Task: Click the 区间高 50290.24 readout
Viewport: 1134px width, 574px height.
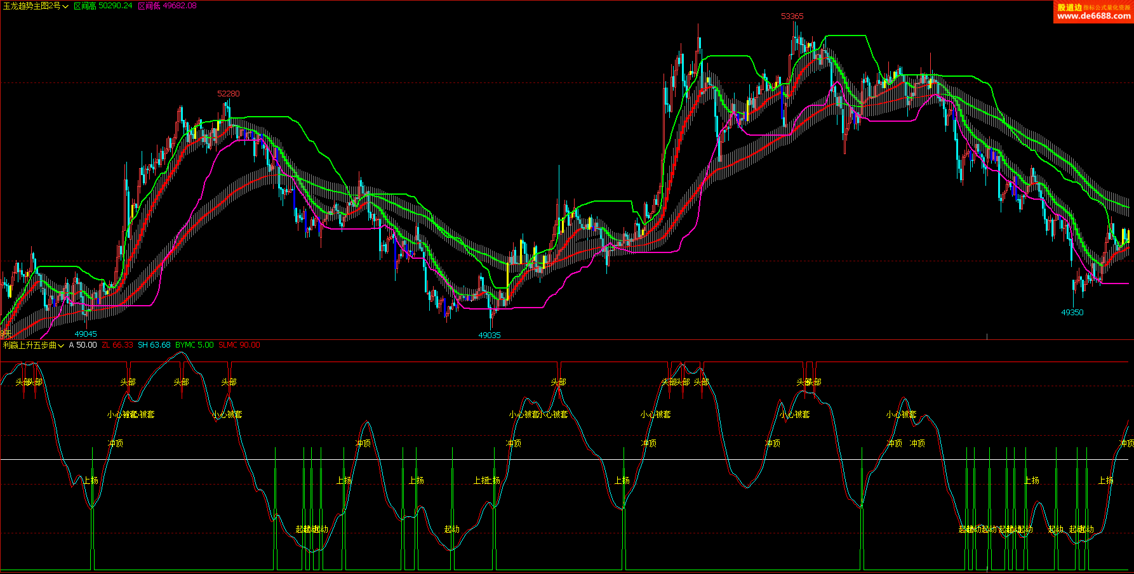Action: click(x=103, y=6)
